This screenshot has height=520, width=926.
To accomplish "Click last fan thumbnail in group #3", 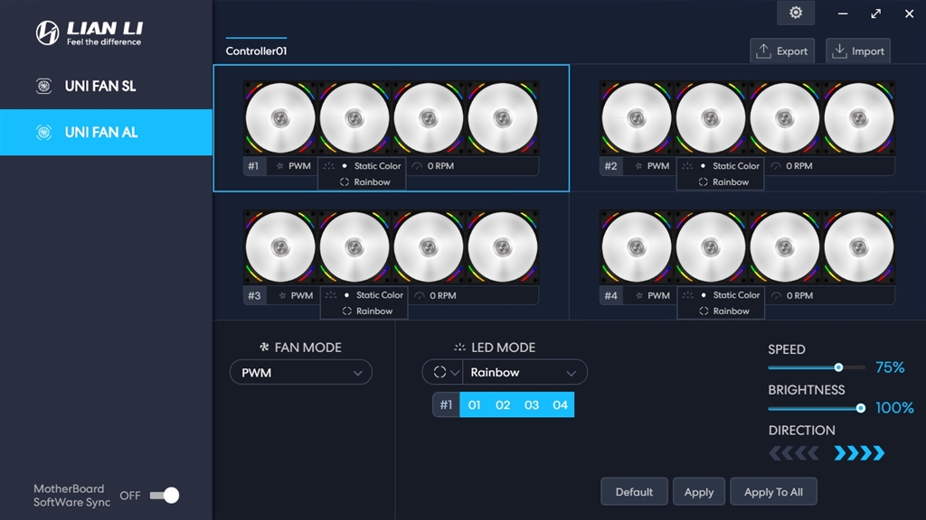I will click(503, 247).
